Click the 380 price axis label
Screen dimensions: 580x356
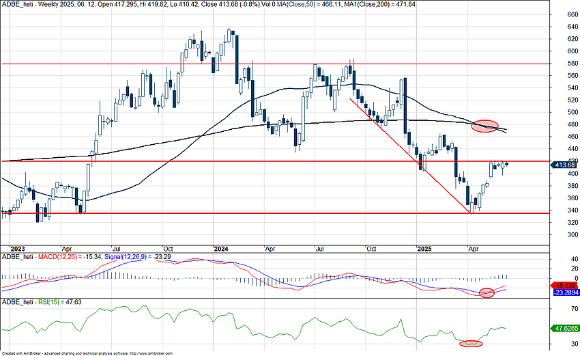pyautogui.click(x=572, y=186)
